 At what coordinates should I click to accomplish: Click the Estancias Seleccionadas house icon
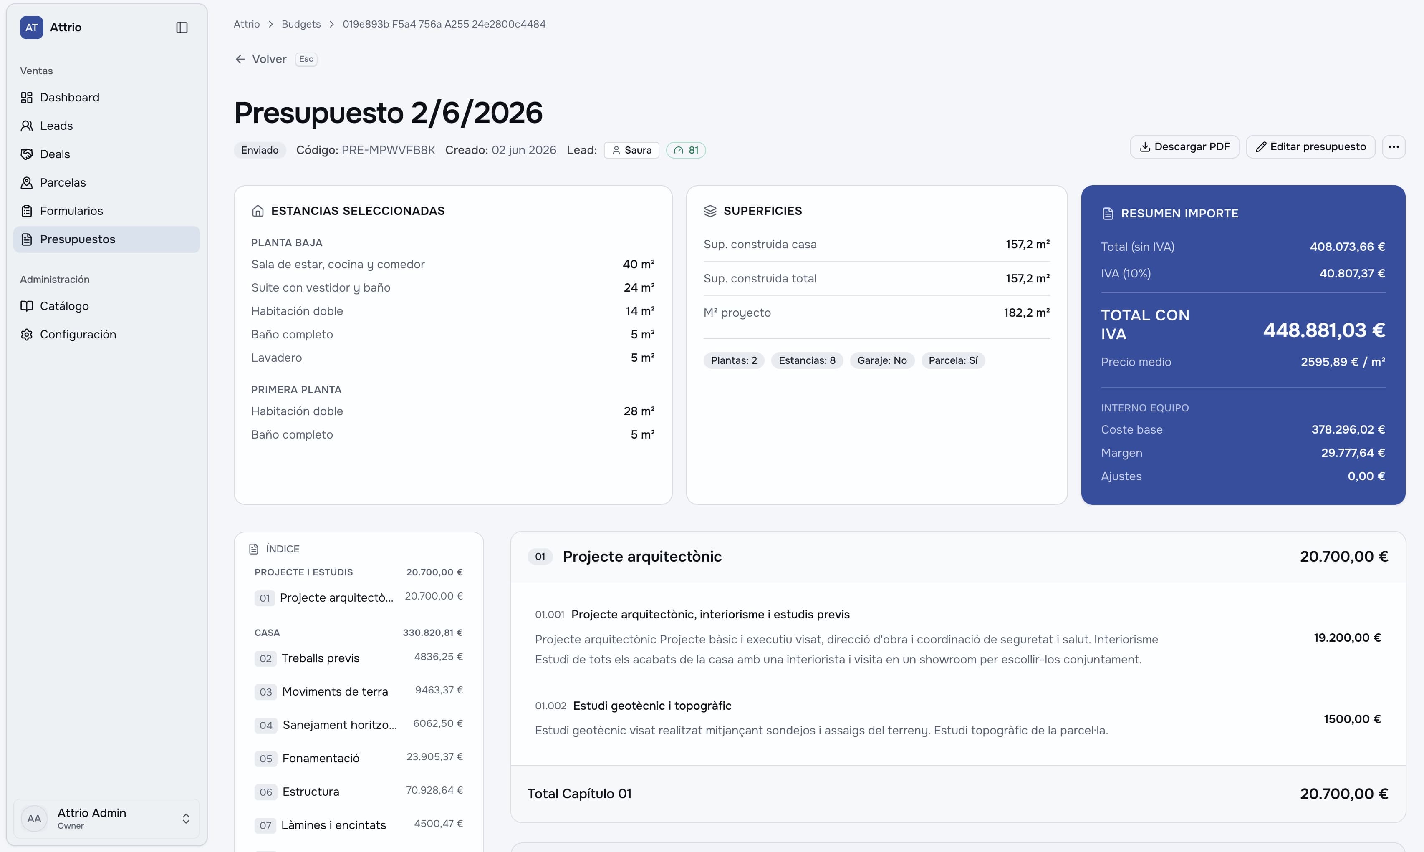click(x=258, y=211)
